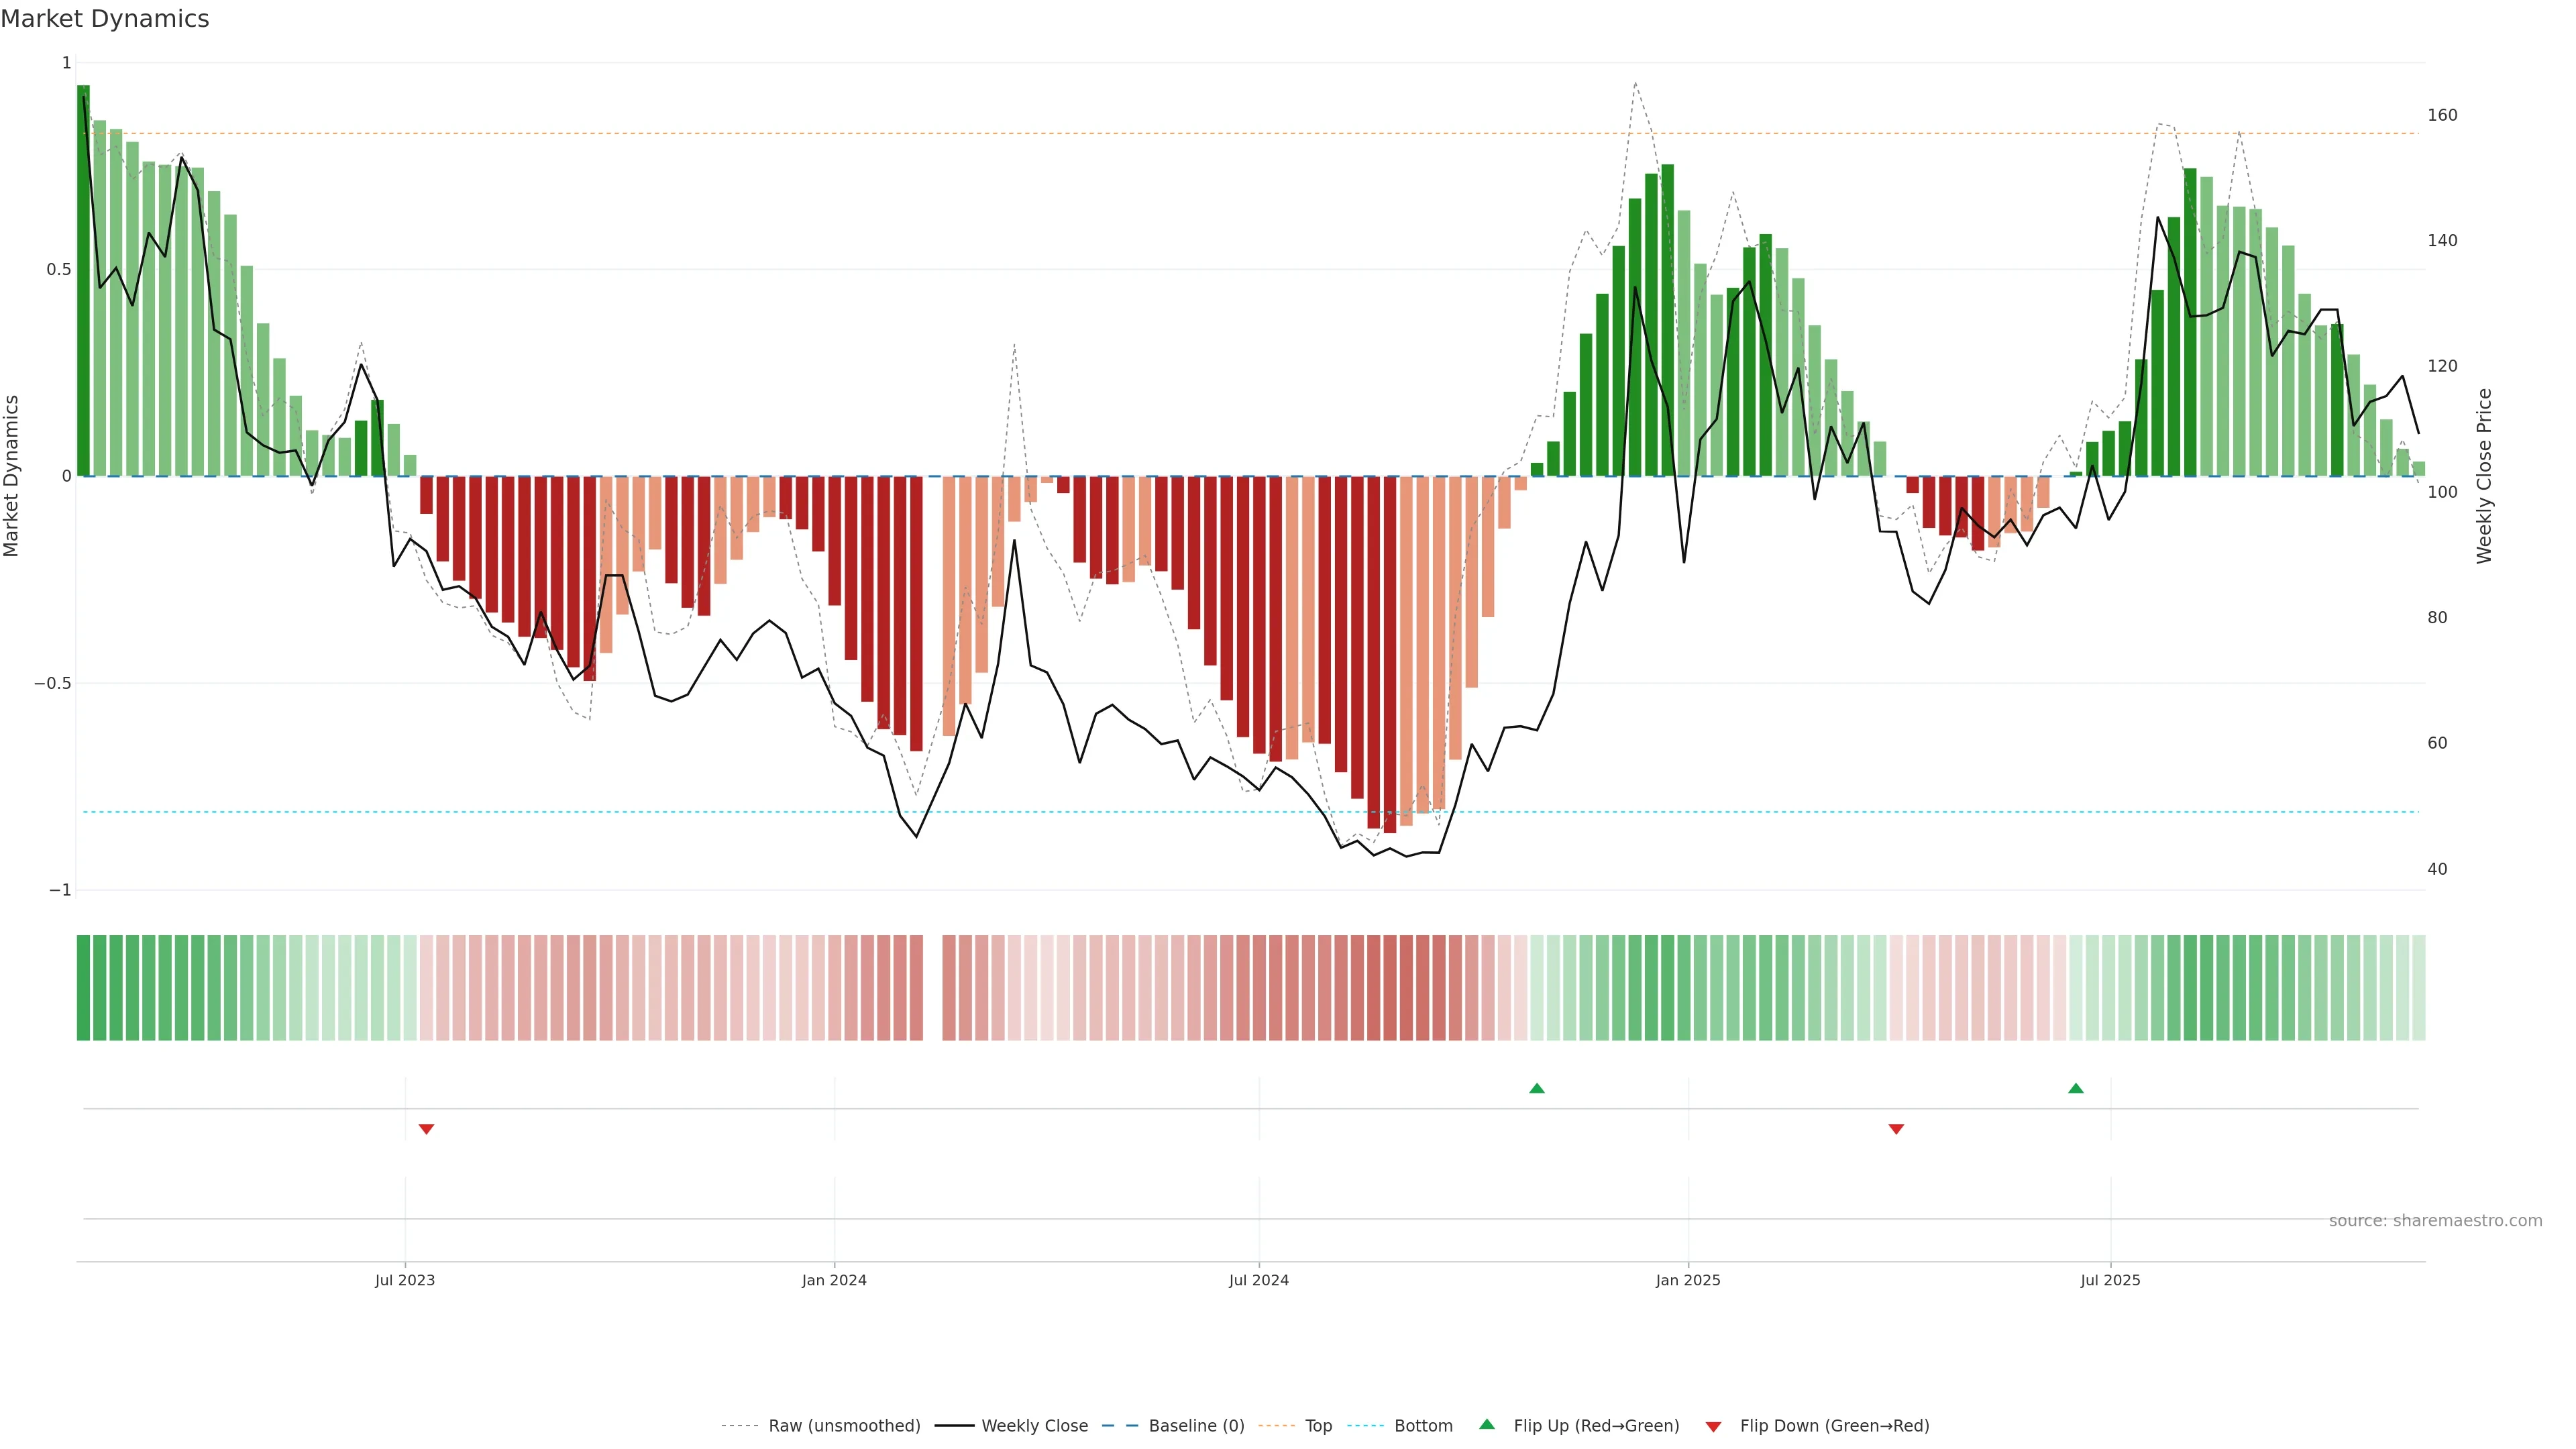
Task: Click the Jan 2025 x-axis label
Action: [x=1688, y=1280]
